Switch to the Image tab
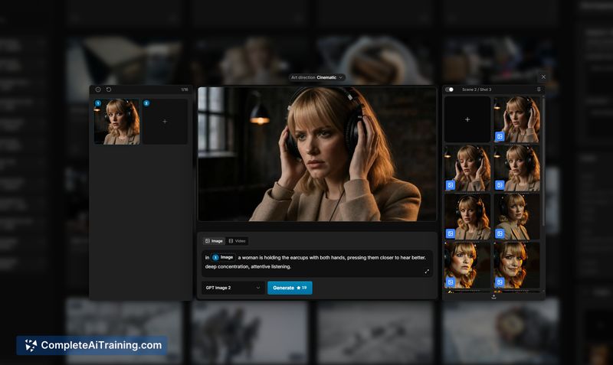 pos(214,241)
